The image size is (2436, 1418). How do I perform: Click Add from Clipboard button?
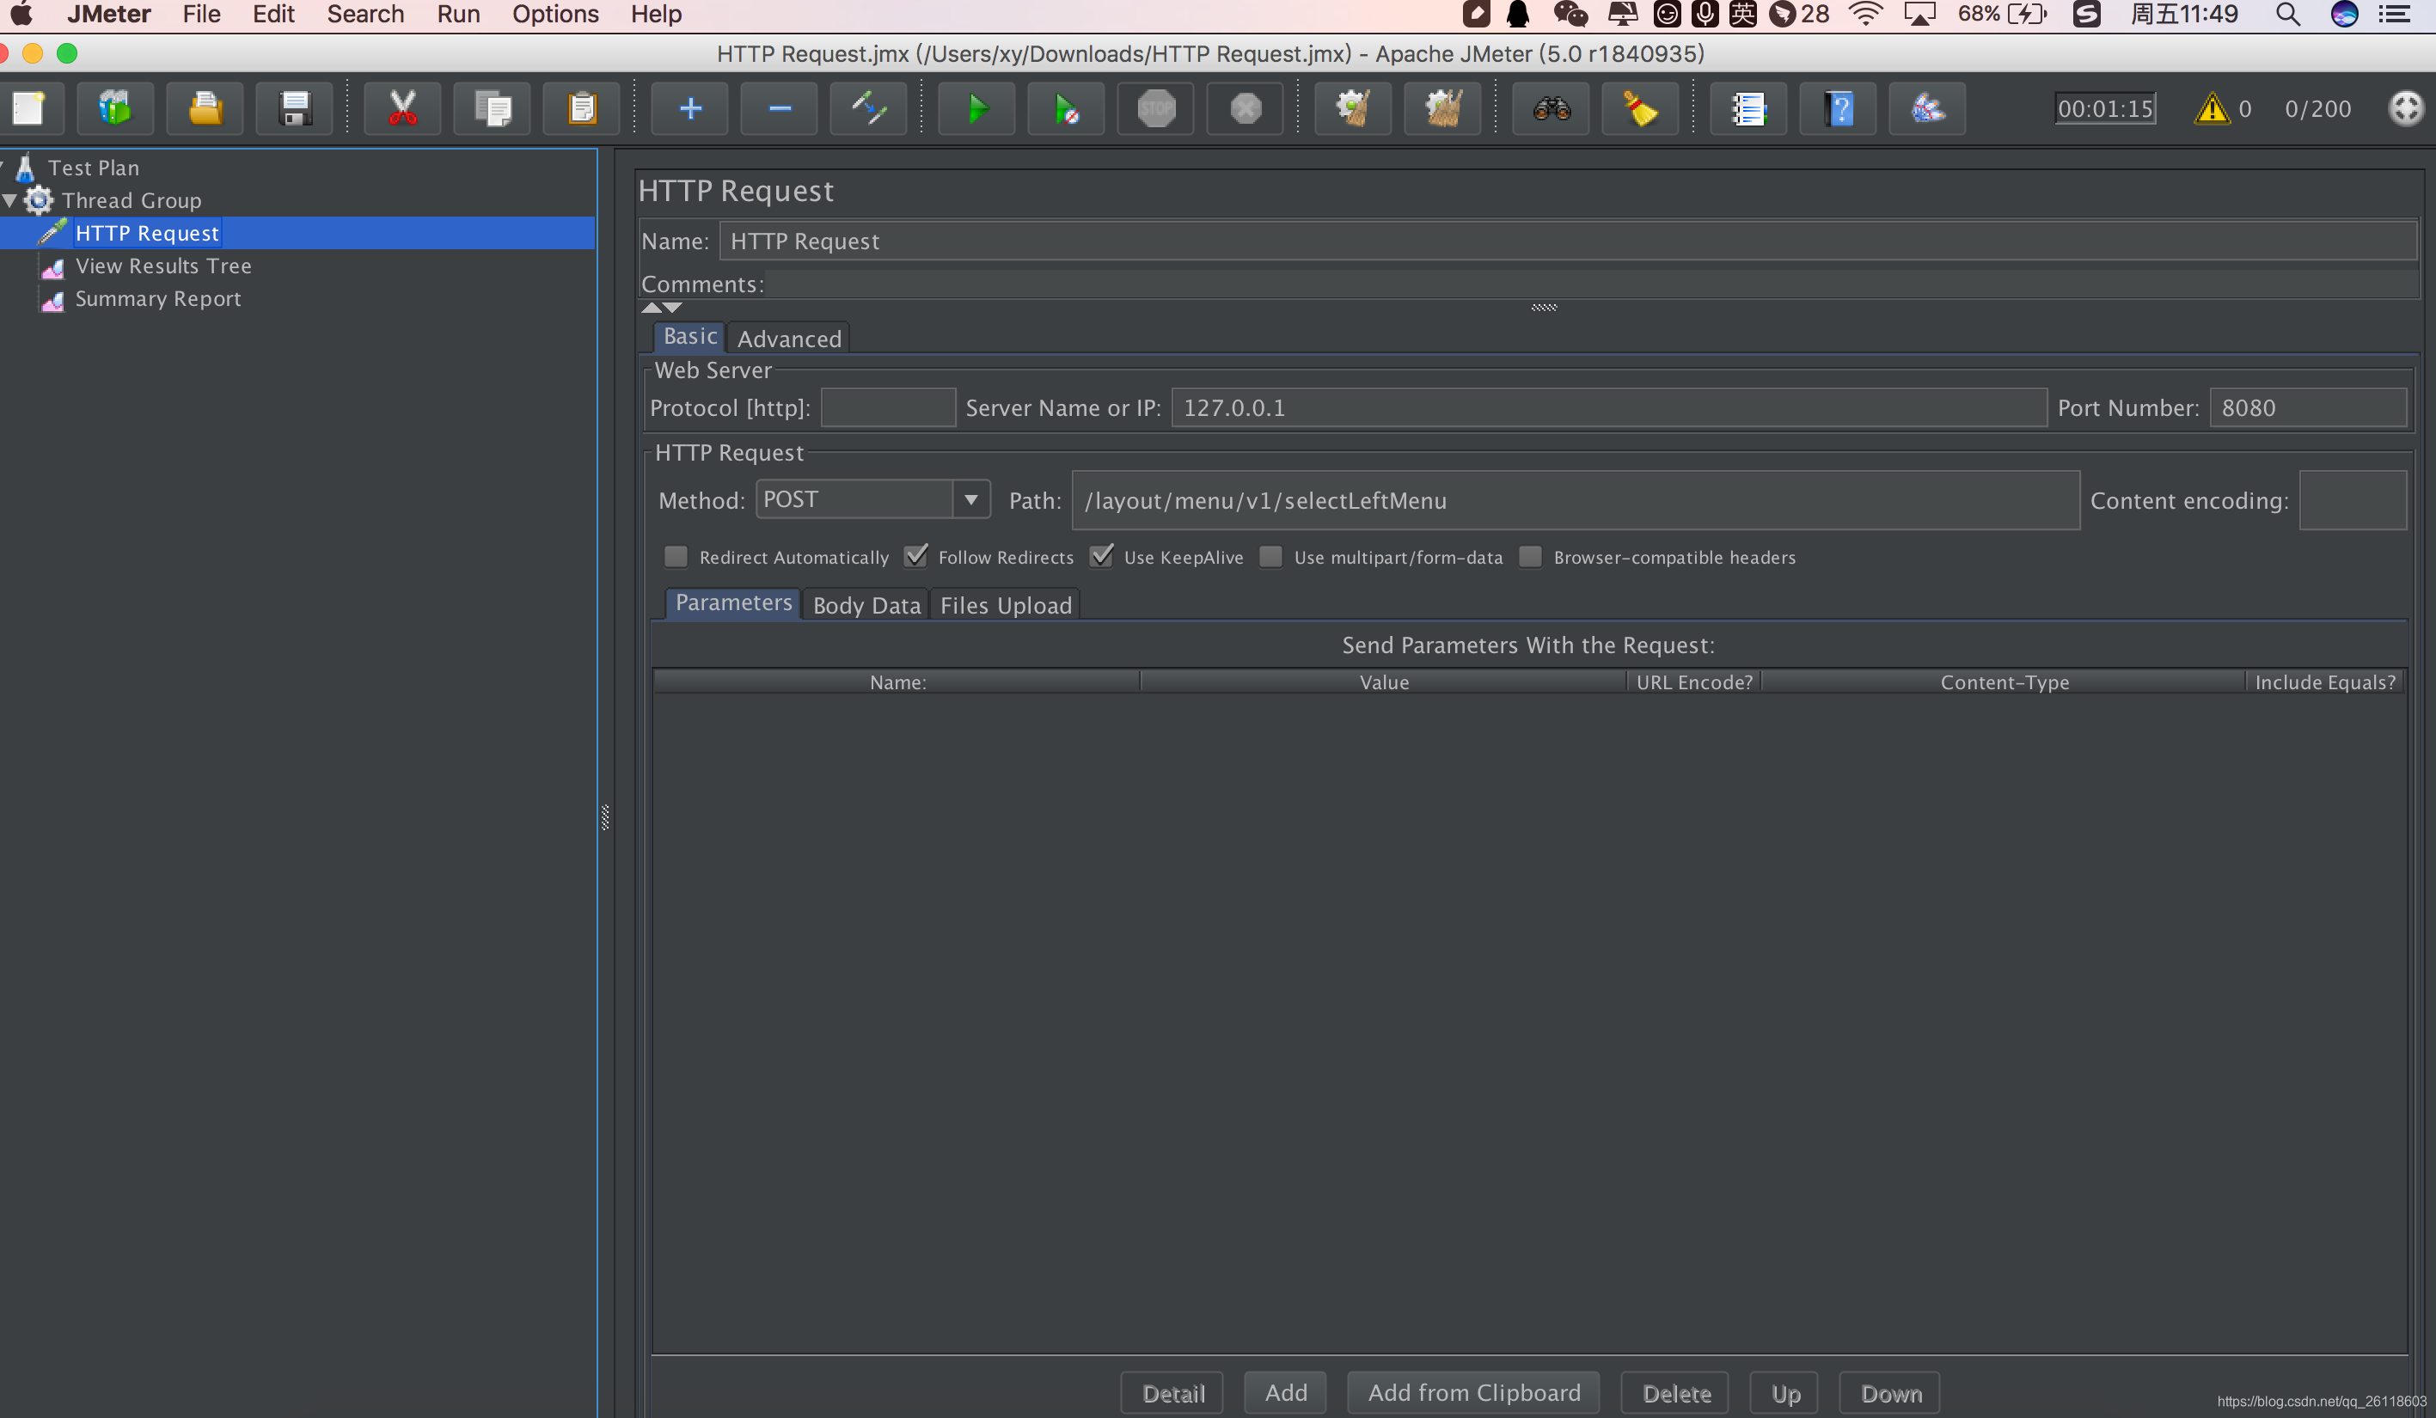(1473, 1393)
